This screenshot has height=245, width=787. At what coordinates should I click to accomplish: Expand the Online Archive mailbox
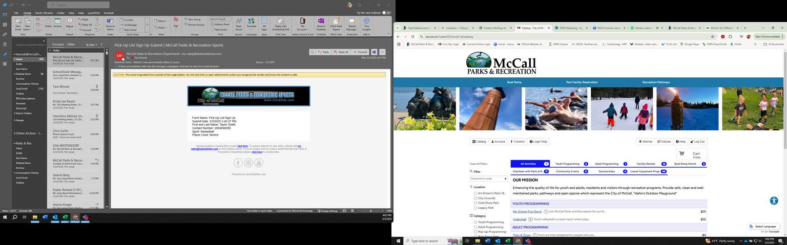click(14, 133)
